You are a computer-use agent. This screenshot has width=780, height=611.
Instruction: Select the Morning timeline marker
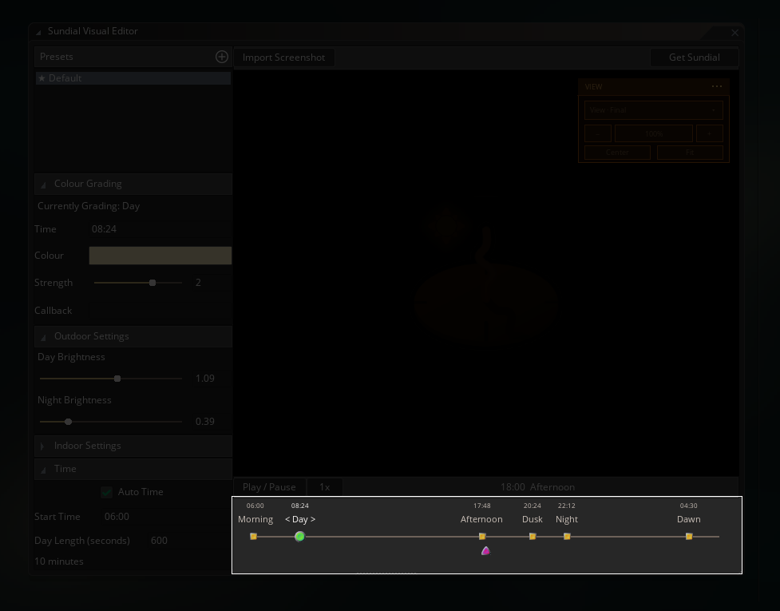pyautogui.click(x=253, y=537)
